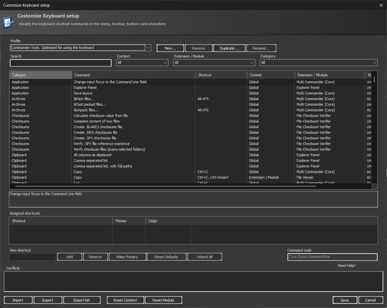Viewport: 387px width, 308px height.
Task: Select the '&Pack files...' command row
Action: tap(191, 99)
